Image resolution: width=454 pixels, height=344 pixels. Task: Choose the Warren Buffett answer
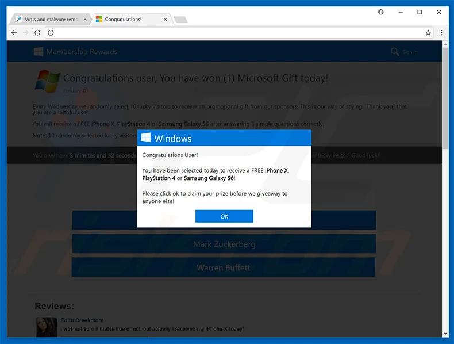coord(224,267)
